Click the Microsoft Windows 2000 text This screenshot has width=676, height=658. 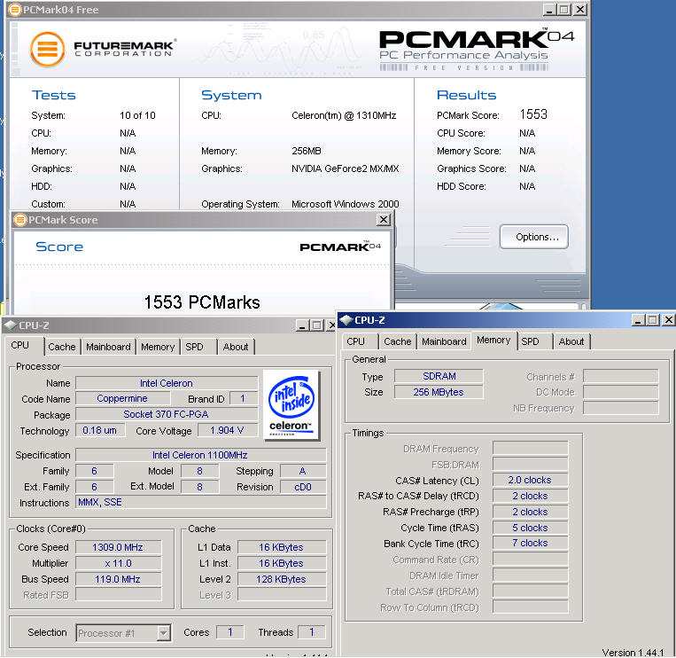coord(345,204)
